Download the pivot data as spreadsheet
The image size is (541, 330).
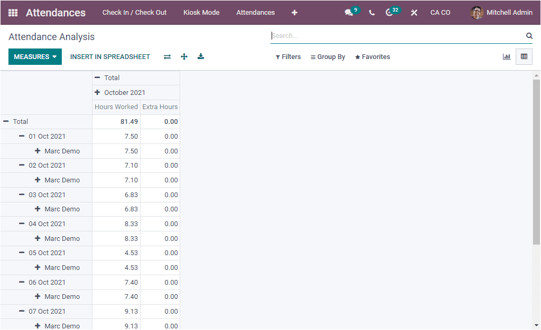point(201,56)
